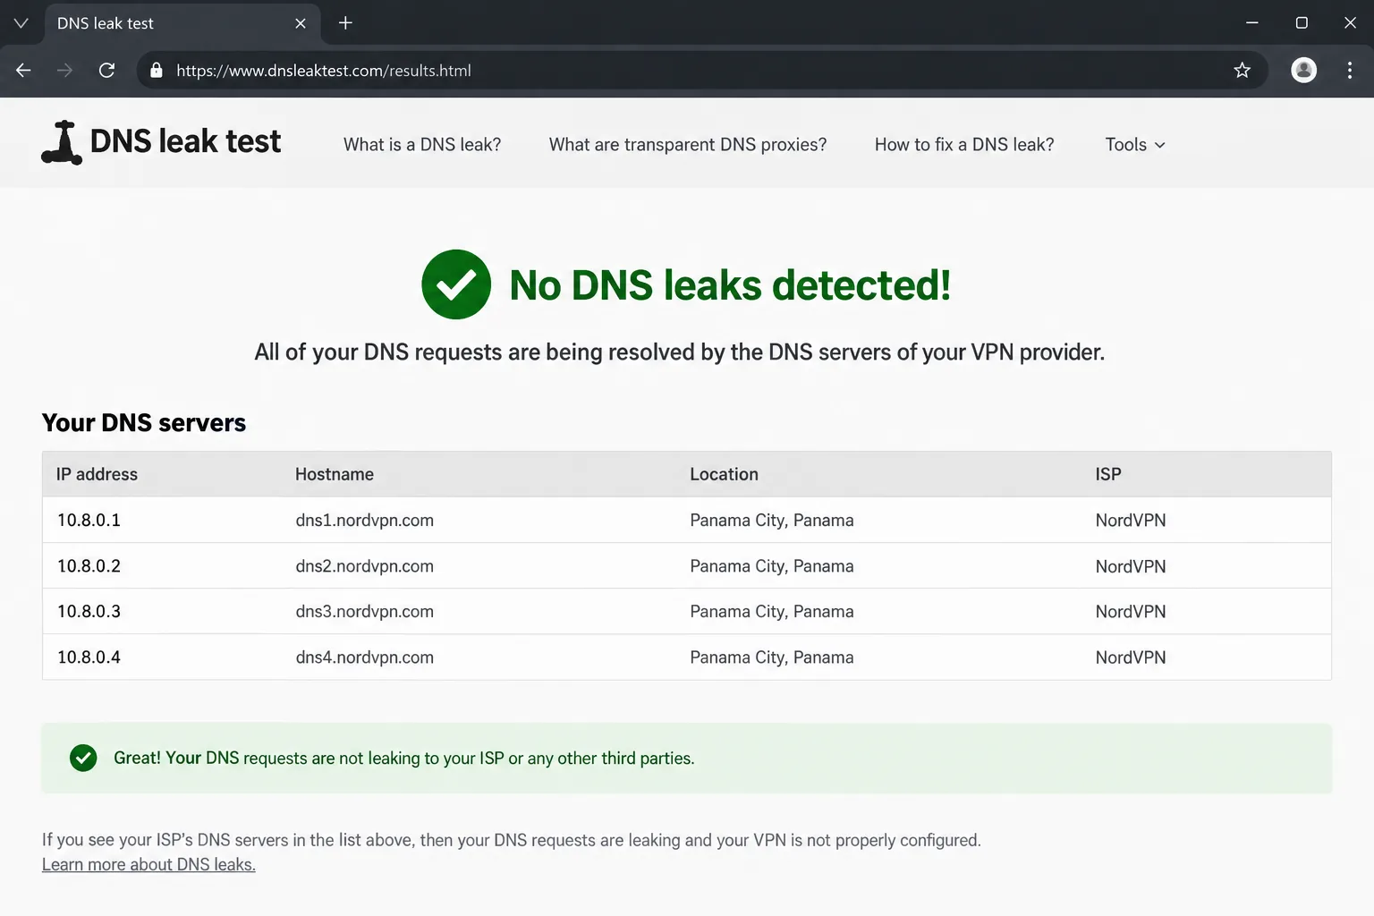1374x916 pixels.
Task: Maximize the browser window
Action: point(1302,23)
